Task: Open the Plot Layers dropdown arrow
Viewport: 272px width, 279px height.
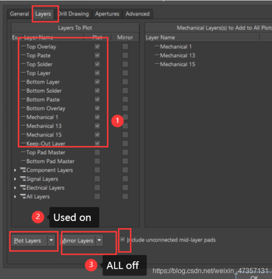Action: pyautogui.click(x=51, y=241)
